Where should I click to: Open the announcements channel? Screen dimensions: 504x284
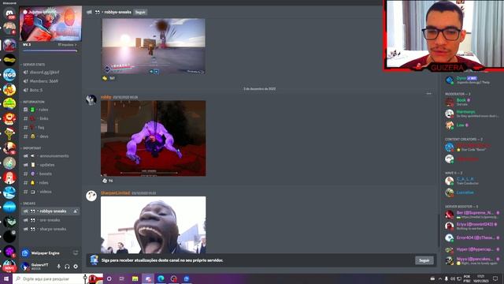(50, 156)
